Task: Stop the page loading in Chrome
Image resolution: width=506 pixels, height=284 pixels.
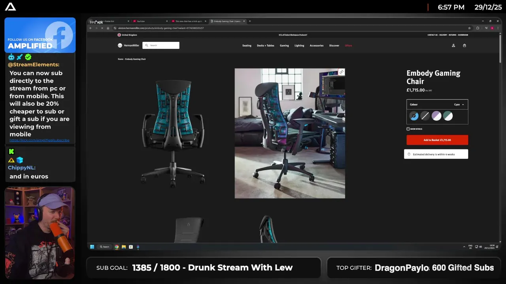Action: (x=102, y=28)
